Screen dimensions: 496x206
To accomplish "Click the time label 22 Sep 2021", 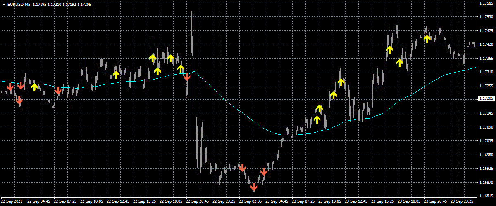I will (x=12, y=202).
